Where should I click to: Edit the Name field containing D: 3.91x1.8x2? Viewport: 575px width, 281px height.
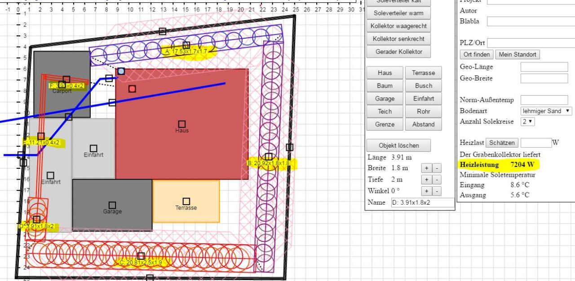(x=423, y=202)
